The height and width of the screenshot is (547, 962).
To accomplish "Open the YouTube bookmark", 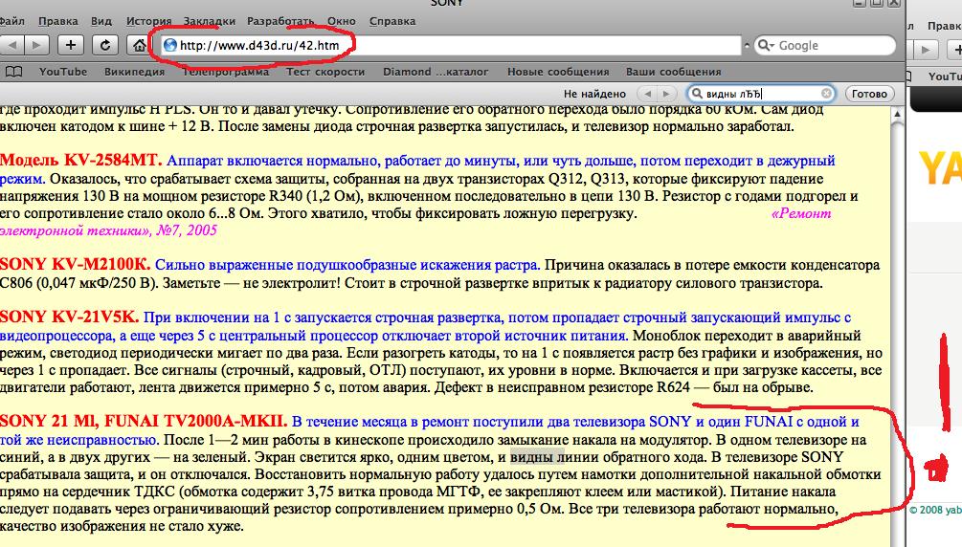I will pyautogui.click(x=63, y=72).
